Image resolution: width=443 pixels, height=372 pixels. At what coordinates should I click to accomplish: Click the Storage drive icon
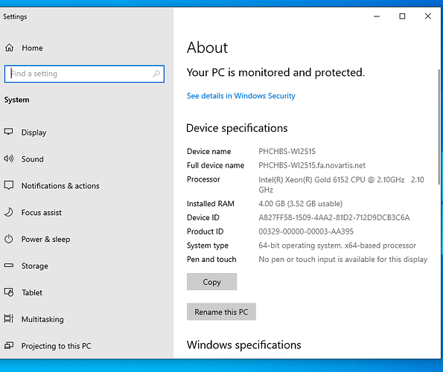(x=8, y=266)
